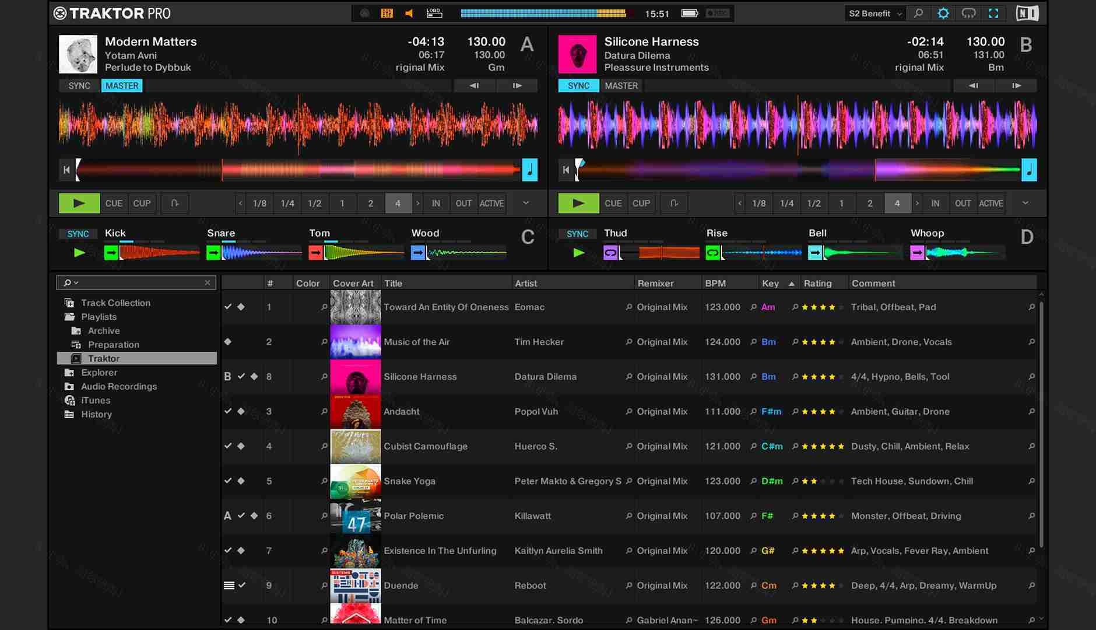Sort by the Key column header
Screen dimensions: 1096x630
click(778, 283)
